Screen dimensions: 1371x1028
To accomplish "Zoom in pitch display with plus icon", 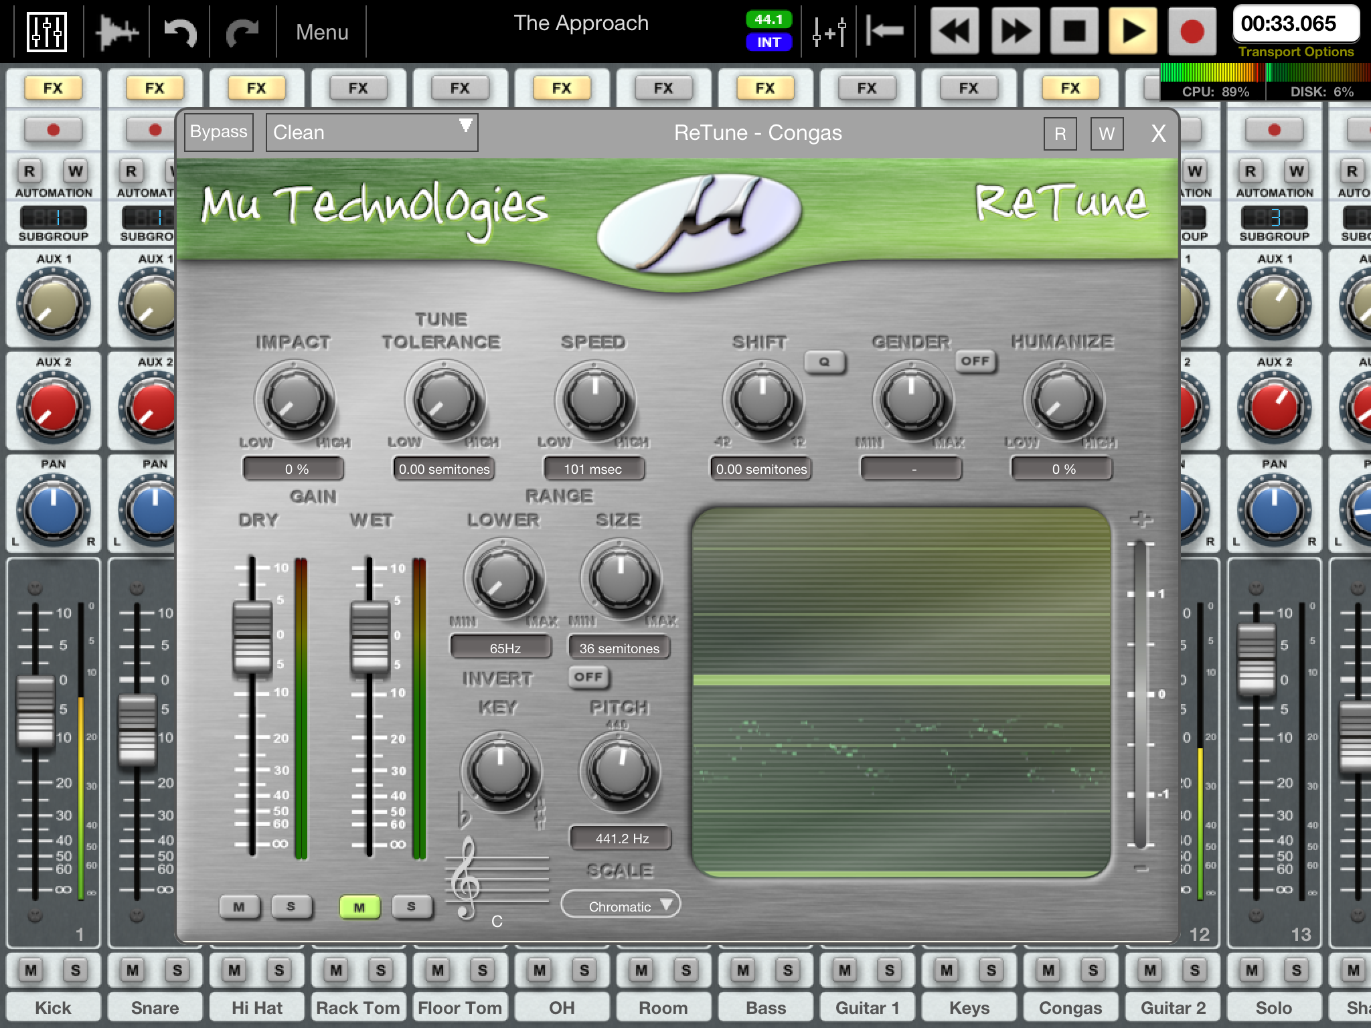I will [1141, 519].
